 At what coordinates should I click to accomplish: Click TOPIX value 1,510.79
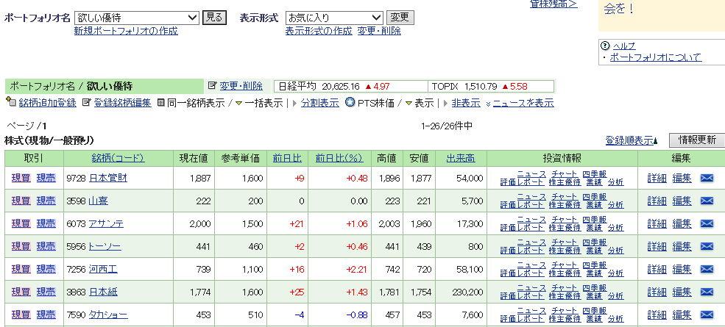click(x=481, y=87)
